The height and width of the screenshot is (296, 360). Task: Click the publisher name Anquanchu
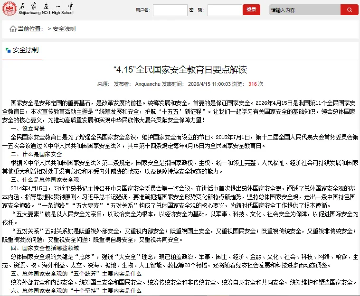[x=148, y=84]
